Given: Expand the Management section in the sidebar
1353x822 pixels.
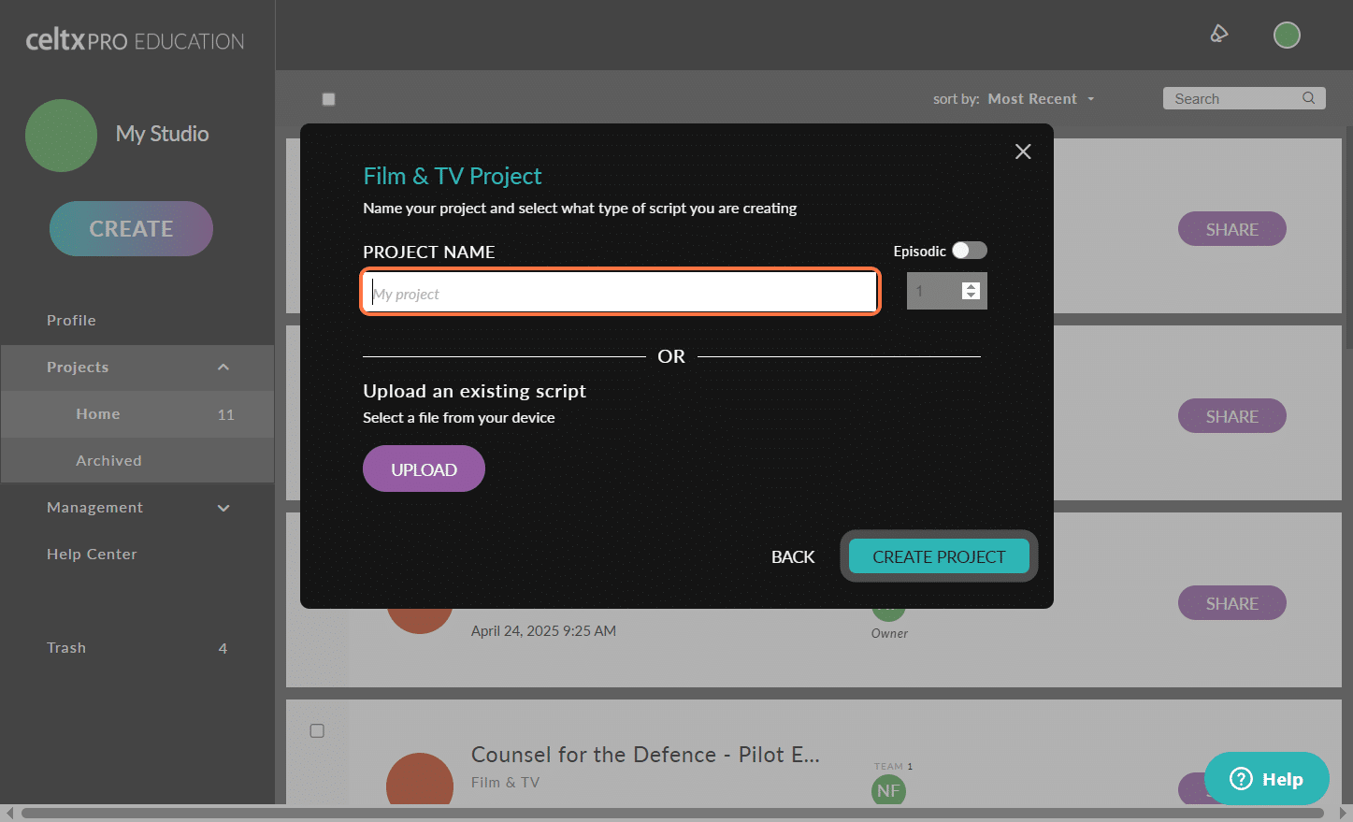Looking at the screenshot, I should pos(223,508).
